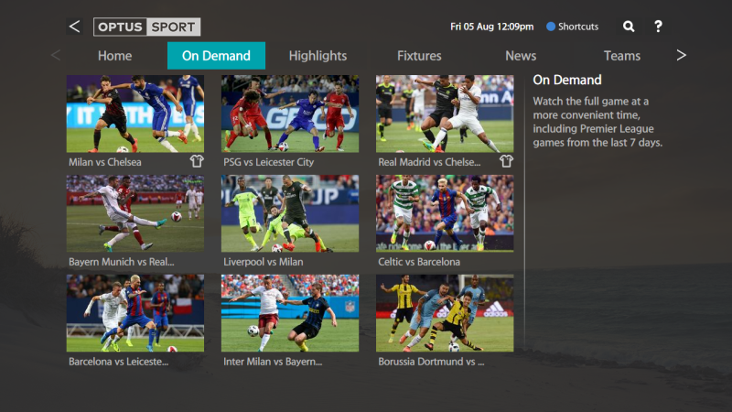
Task: Open the Liverpool vs Milan thumbnail
Action: tap(290, 213)
